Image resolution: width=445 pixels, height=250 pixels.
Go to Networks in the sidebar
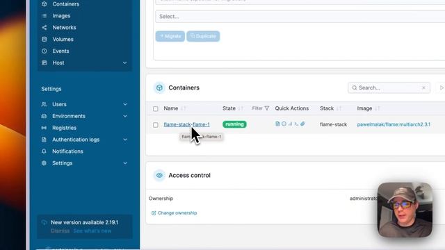[x=64, y=28]
